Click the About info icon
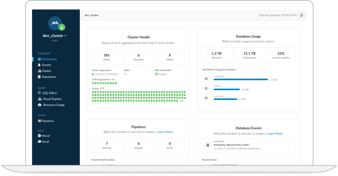This screenshot has width=338, height=176. [x=39, y=136]
